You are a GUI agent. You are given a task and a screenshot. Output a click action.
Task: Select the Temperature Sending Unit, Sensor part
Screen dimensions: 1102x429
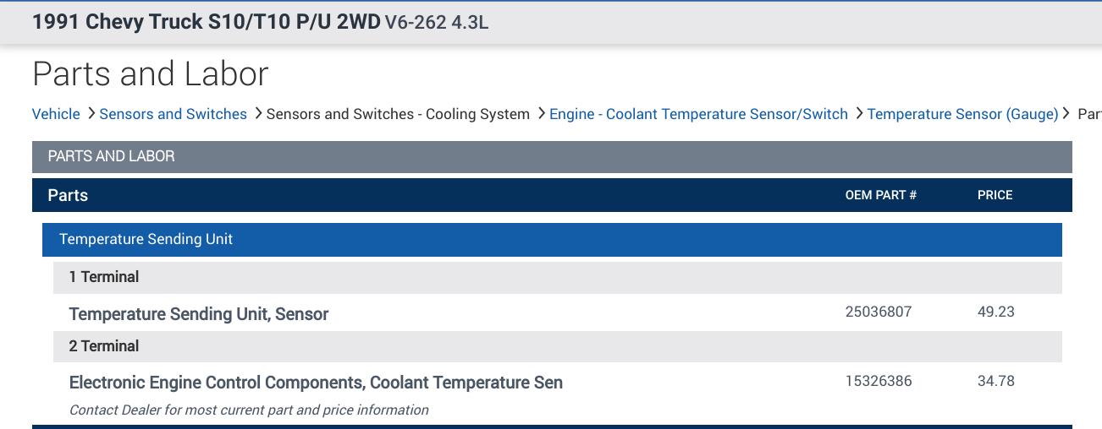tap(199, 314)
